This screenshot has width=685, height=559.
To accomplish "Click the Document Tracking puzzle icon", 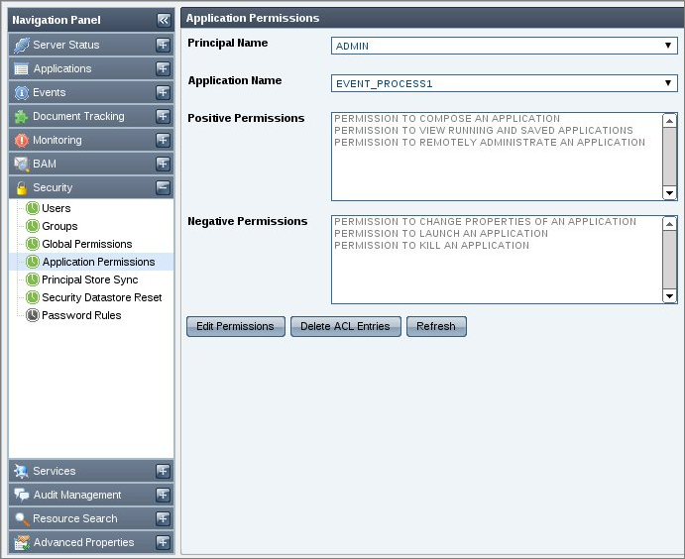I will [x=21, y=116].
